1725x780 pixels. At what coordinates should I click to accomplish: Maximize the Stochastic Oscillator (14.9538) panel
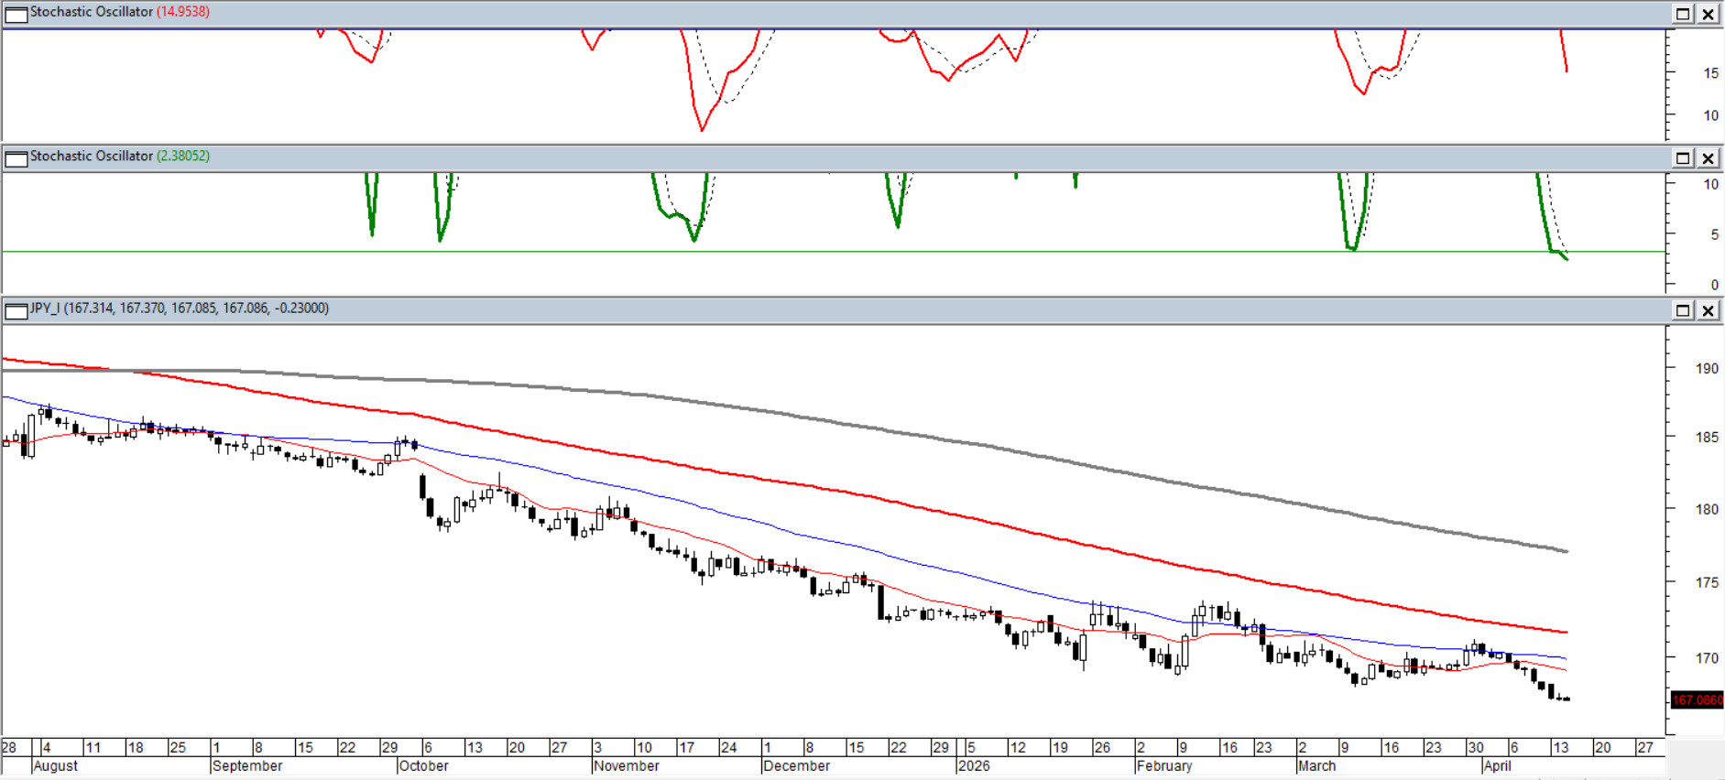1683,14
